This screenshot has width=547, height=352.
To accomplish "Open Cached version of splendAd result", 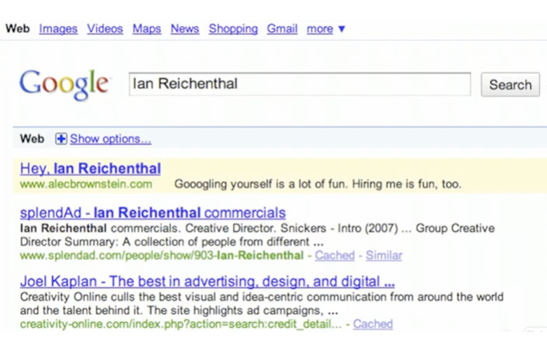I will point(335,255).
